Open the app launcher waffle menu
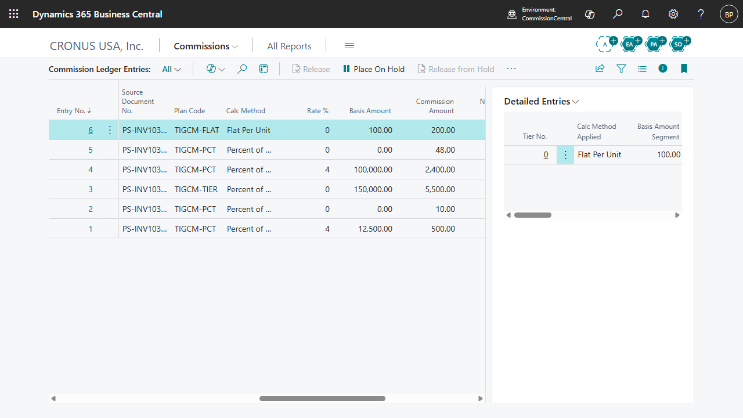This screenshot has width=743, height=418. (14, 14)
